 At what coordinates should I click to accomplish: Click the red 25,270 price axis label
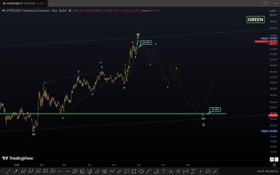[x=273, y=115]
